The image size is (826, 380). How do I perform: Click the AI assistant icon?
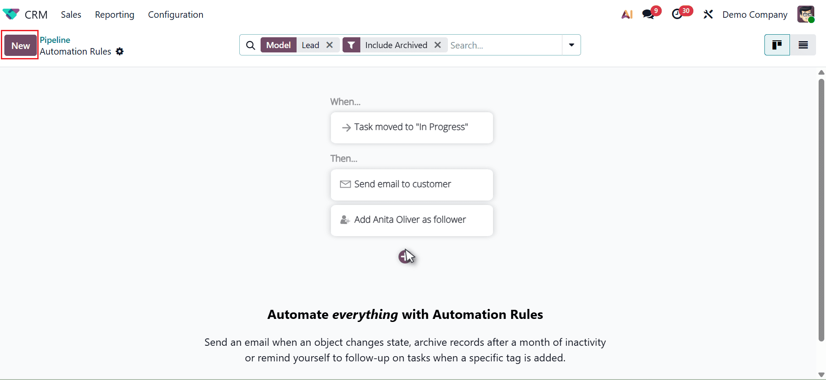coord(627,14)
